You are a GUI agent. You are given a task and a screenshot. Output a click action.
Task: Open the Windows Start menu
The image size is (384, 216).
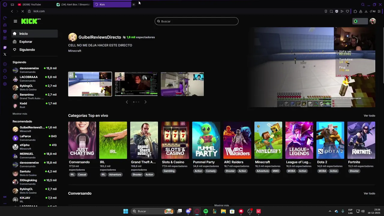pyautogui.click(x=126, y=211)
